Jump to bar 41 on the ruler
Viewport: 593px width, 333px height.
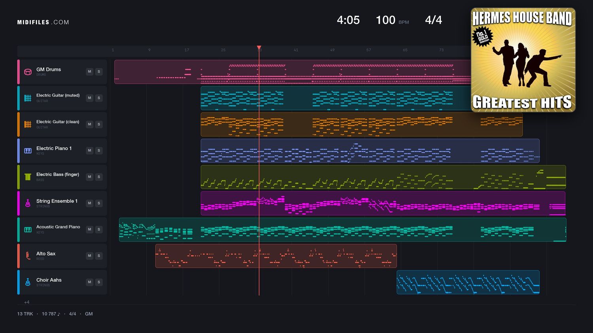pos(296,50)
